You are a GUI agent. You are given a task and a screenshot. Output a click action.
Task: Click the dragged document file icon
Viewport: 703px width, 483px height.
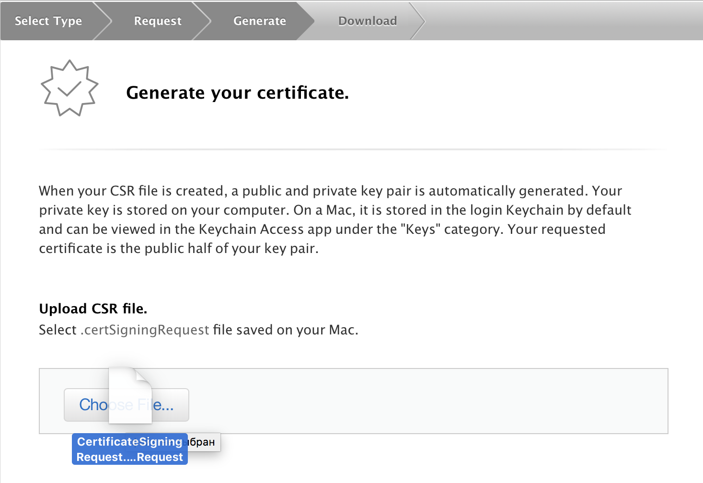130,395
